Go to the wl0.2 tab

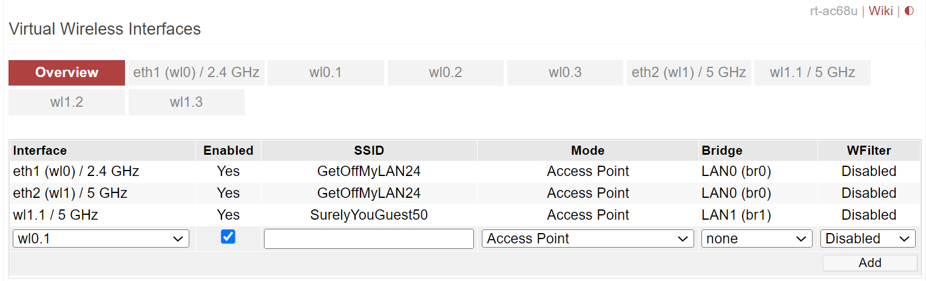445,73
